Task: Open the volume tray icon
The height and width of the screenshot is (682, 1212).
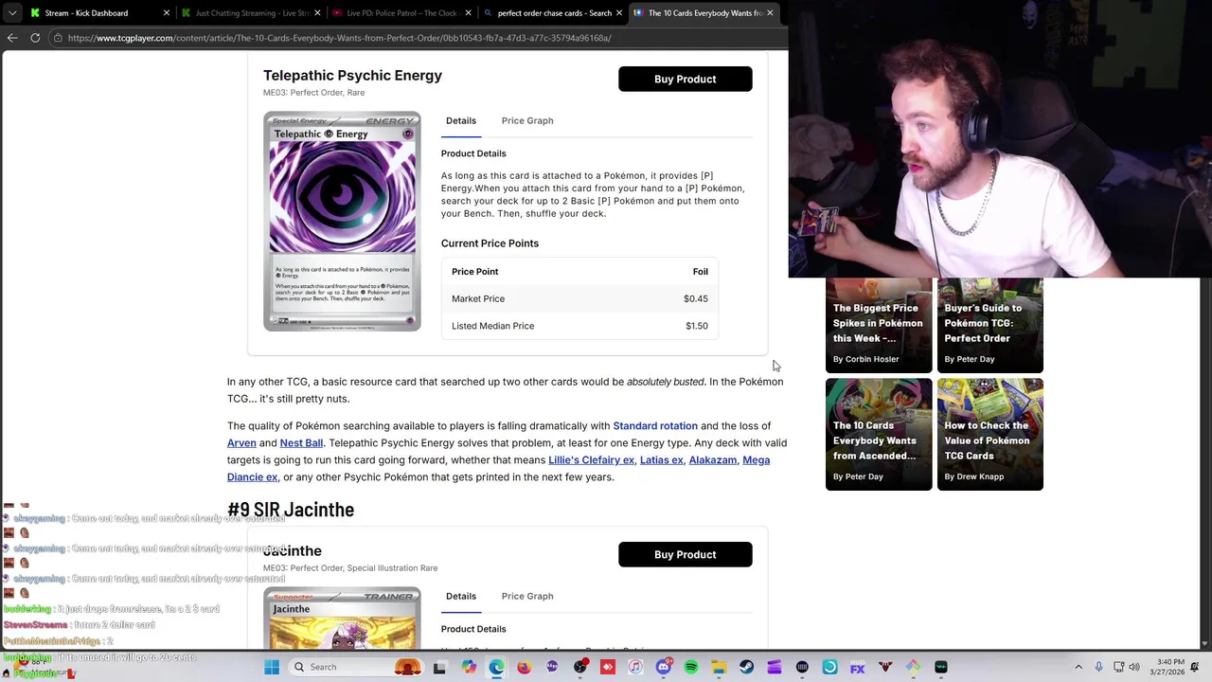Action: [1134, 667]
